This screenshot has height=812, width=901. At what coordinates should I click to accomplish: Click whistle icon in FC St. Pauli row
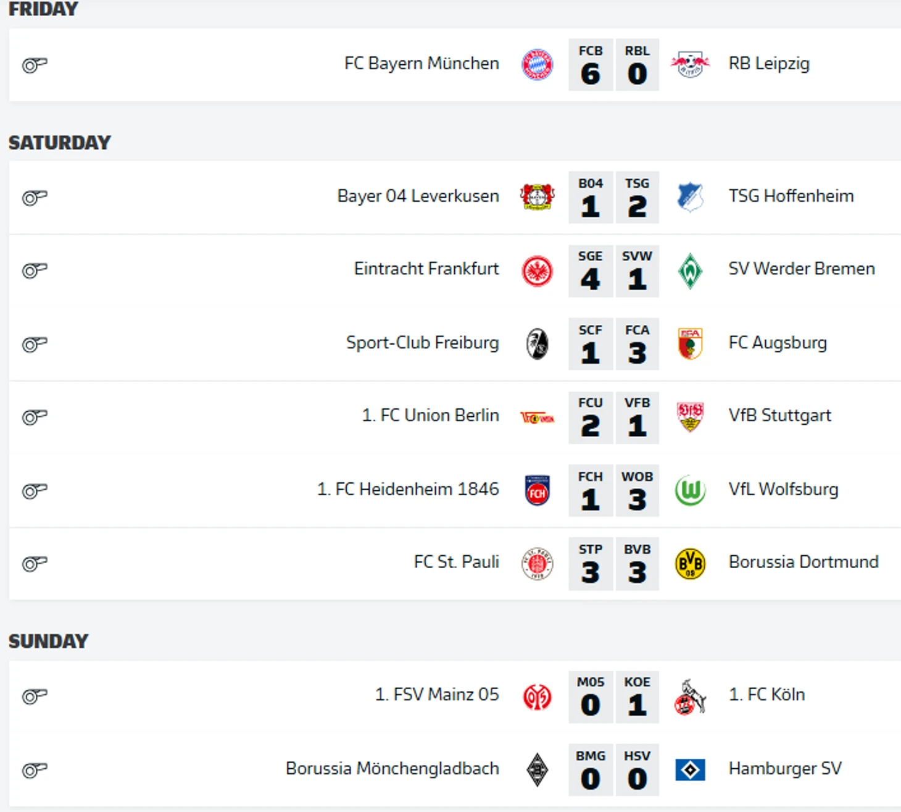point(35,564)
